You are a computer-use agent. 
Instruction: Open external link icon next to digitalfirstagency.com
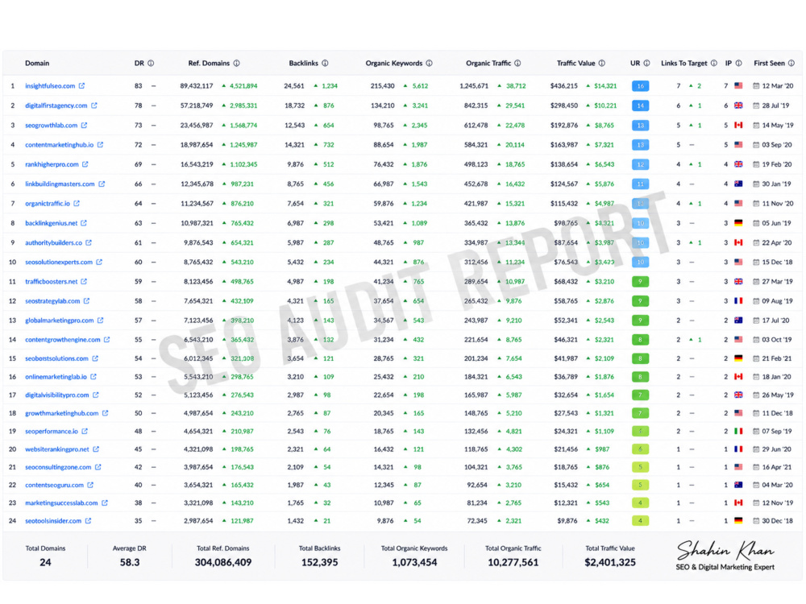94,105
